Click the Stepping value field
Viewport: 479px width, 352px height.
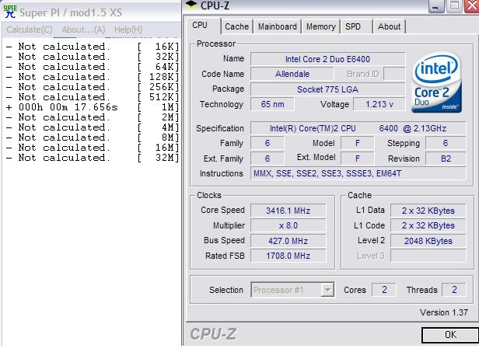[446, 143]
